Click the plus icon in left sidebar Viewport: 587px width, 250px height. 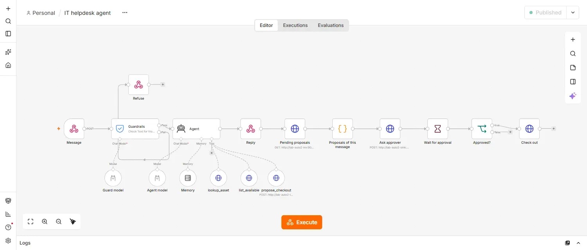(8, 9)
